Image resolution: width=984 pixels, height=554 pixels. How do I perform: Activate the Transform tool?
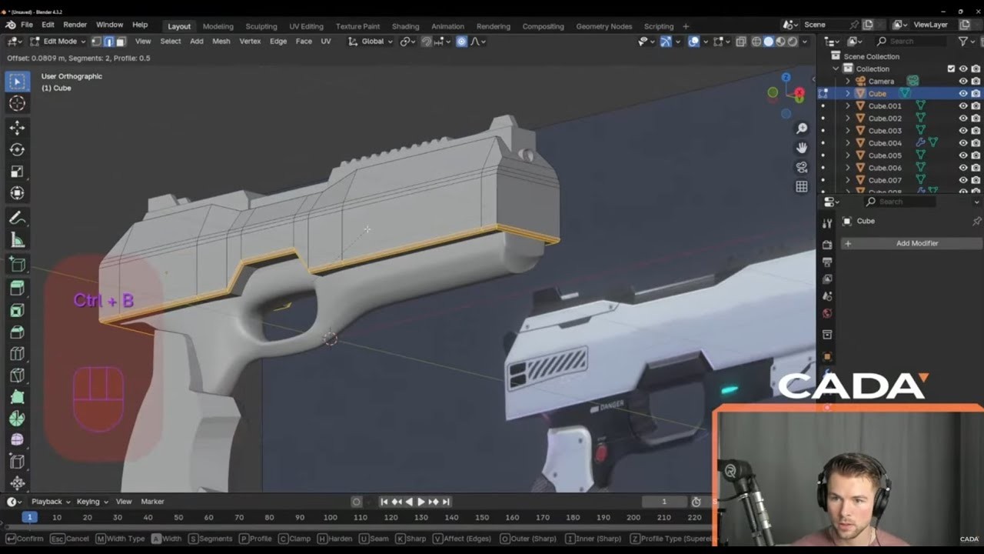pyautogui.click(x=17, y=193)
